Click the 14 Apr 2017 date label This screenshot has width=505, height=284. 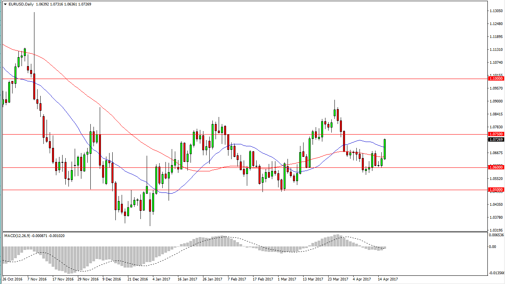pyautogui.click(x=387, y=280)
